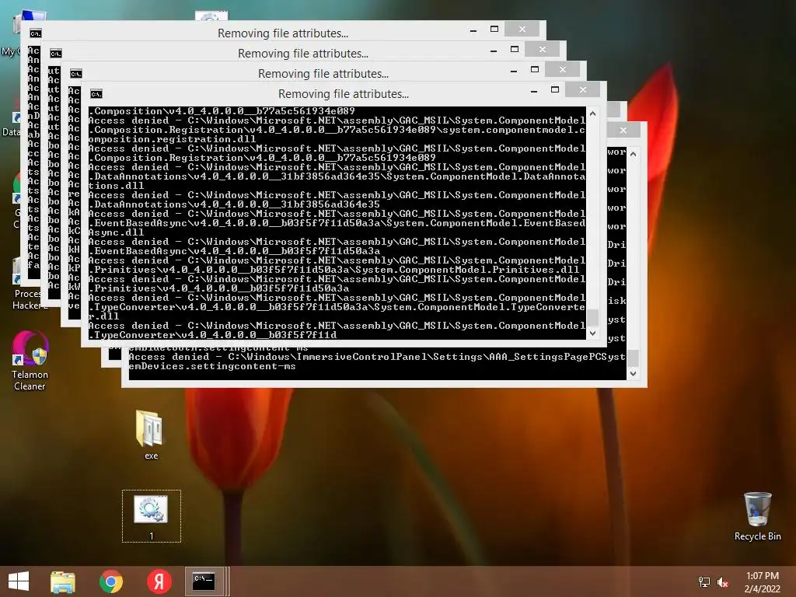The image size is (796, 597).
Task: Close the front Removing file attributes window
Action: coord(583,90)
